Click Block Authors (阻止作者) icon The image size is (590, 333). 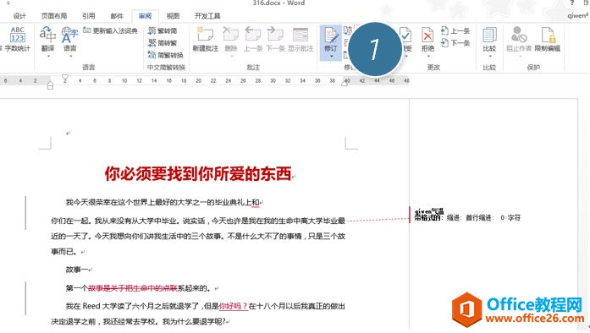[x=519, y=35]
